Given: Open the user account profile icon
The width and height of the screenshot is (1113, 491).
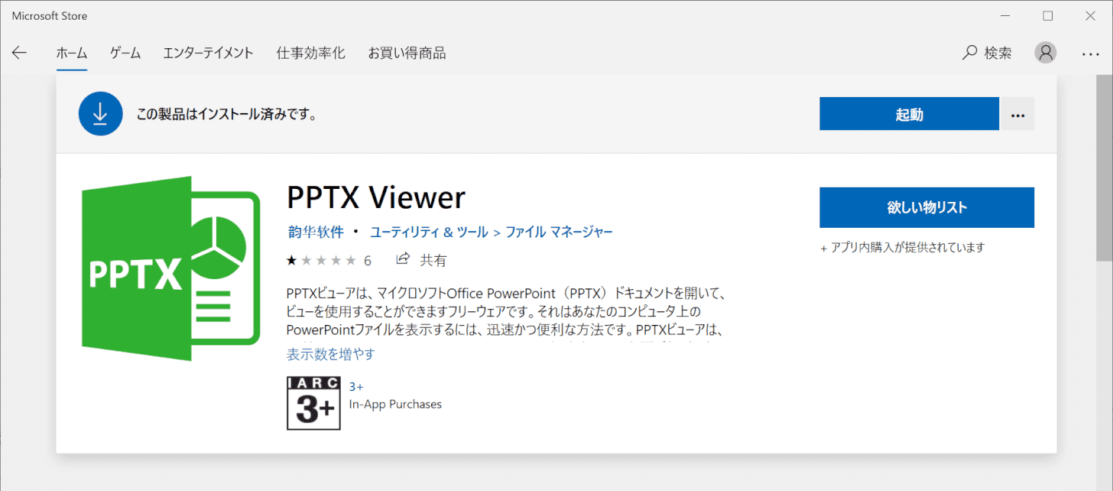Looking at the screenshot, I should tap(1045, 53).
